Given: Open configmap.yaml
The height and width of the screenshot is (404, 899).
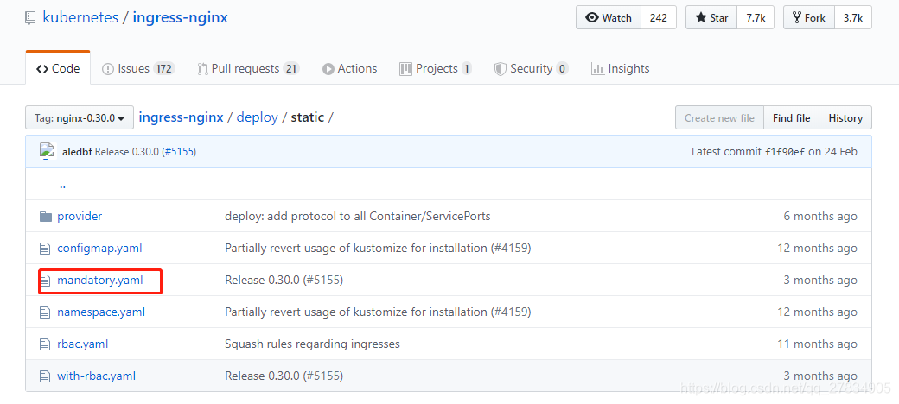Looking at the screenshot, I should tap(99, 249).
